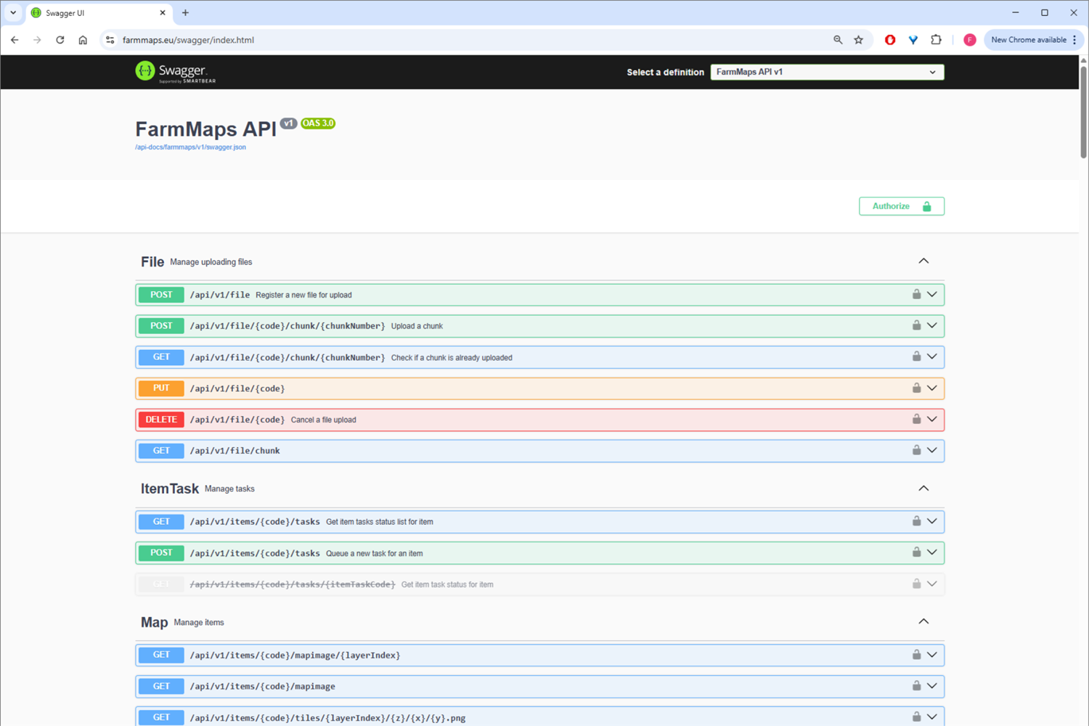The width and height of the screenshot is (1089, 726).
Task: Reload the Swagger page
Action: [60, 40]
